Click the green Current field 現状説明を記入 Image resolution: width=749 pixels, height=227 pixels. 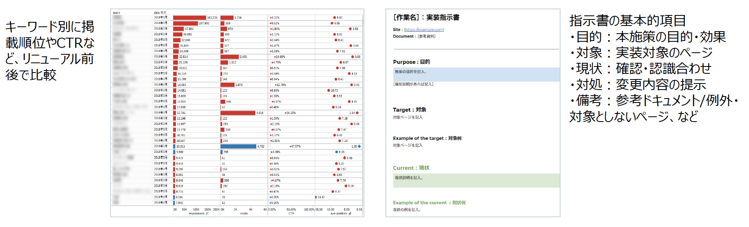pyautogui.click(x=476, y=180)
